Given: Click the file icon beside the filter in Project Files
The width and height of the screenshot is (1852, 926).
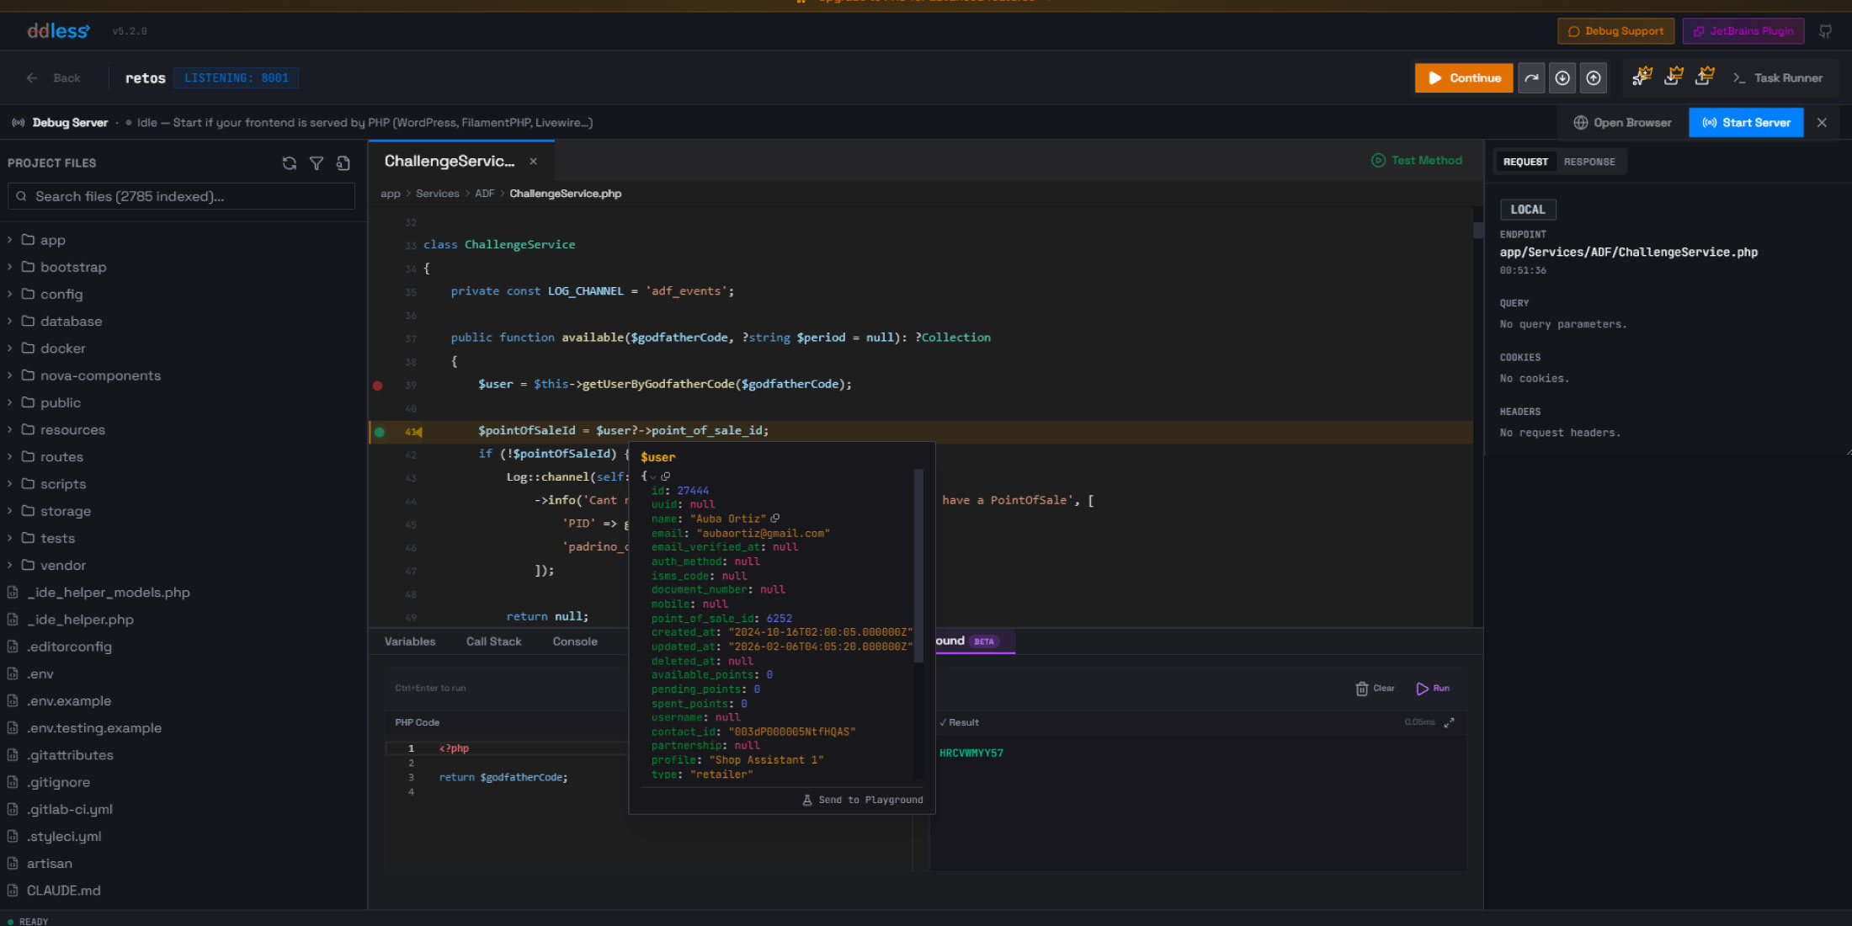Looking at the screenshot, I should point(343,163).
